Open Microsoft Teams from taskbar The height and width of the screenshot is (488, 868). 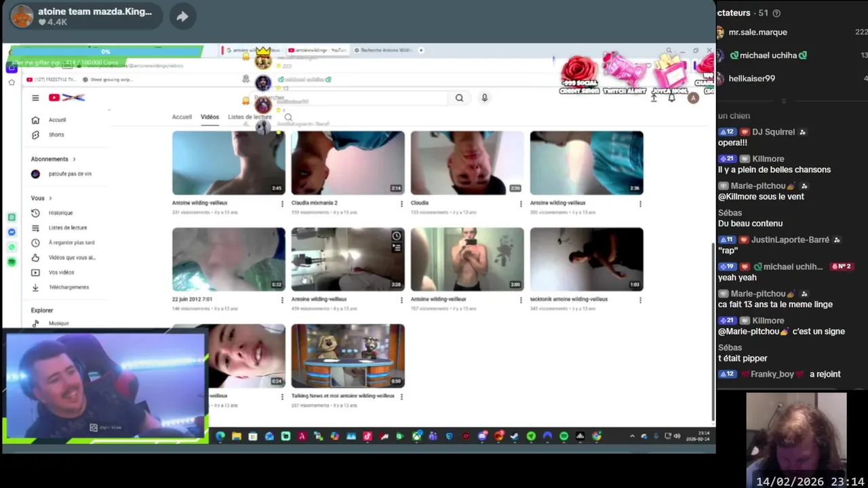click(x=433, y=436)
